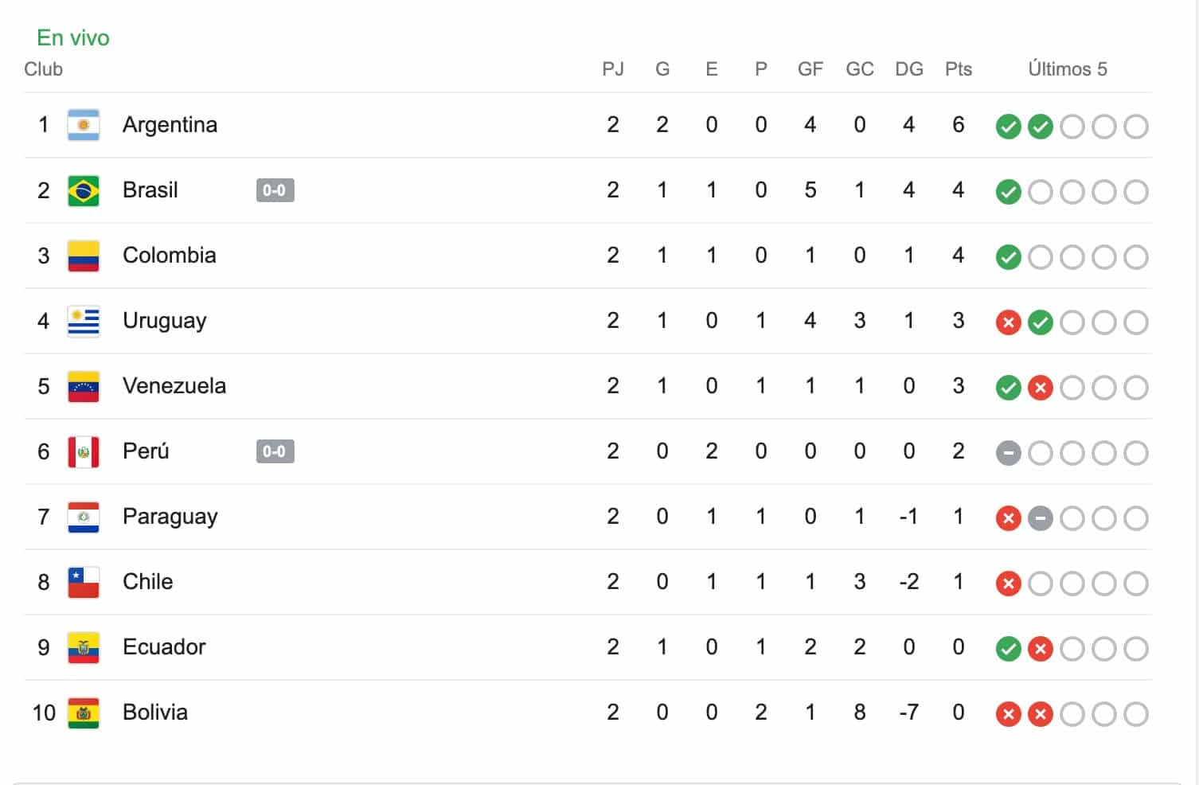Click the Uruguay flag icon
The height and width of the screenshot is (785, 1199).
coord(84,321)
